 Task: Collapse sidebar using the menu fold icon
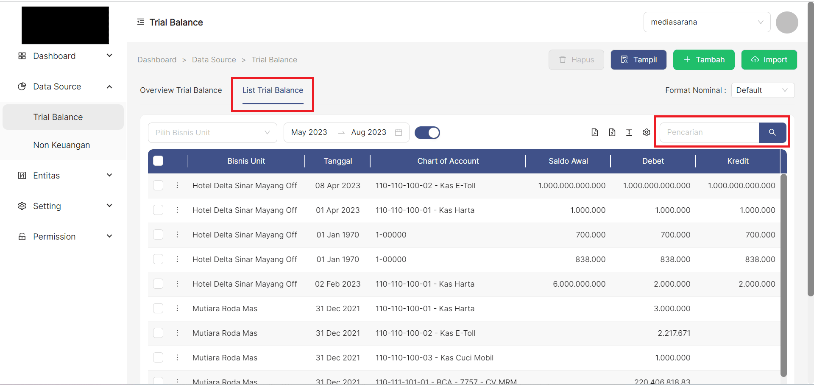[141, 22]
